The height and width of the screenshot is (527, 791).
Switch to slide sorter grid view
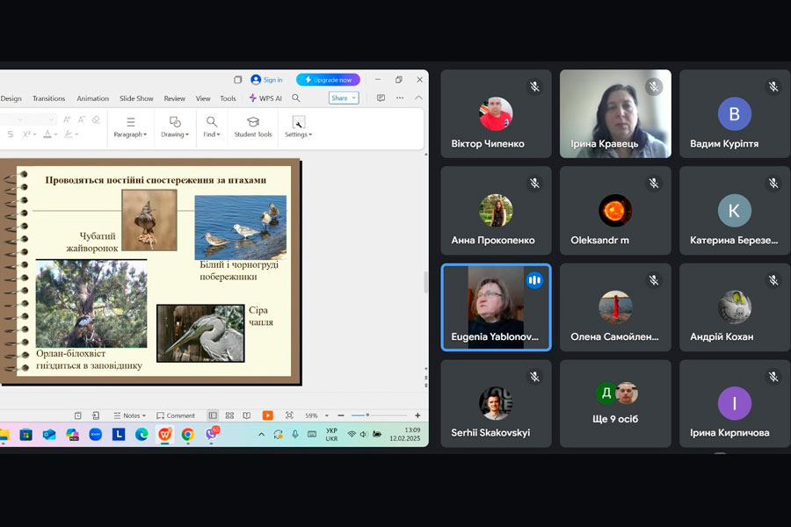coord(229,415)
